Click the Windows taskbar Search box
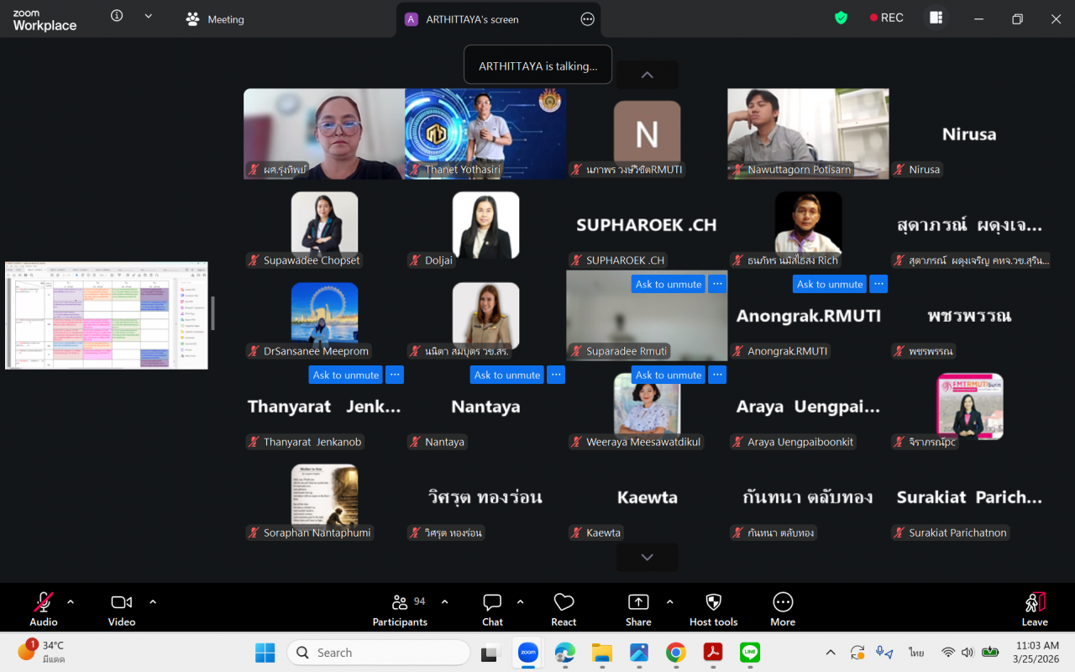The height and width of the screenshot is (672, 1075). click(x=378, y=653)
